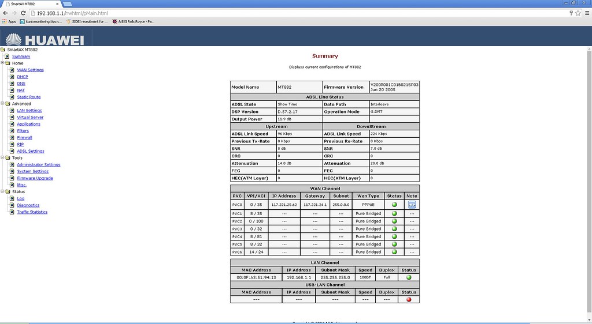592x324 pixels.
Task: Open Misc. link
Action: (x=22, y=185)
